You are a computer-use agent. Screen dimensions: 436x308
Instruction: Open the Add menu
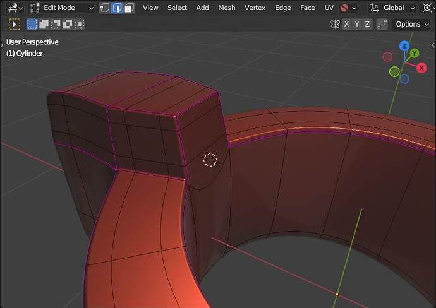(202, 8)
